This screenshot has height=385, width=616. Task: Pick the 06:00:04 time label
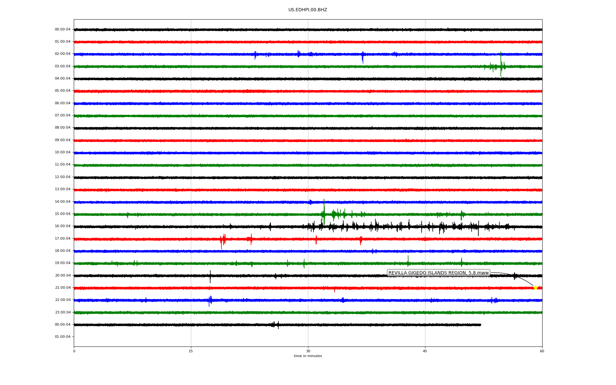coord(63,103)
